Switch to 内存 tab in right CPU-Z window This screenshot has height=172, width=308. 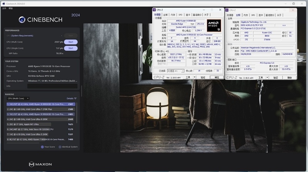246,15
